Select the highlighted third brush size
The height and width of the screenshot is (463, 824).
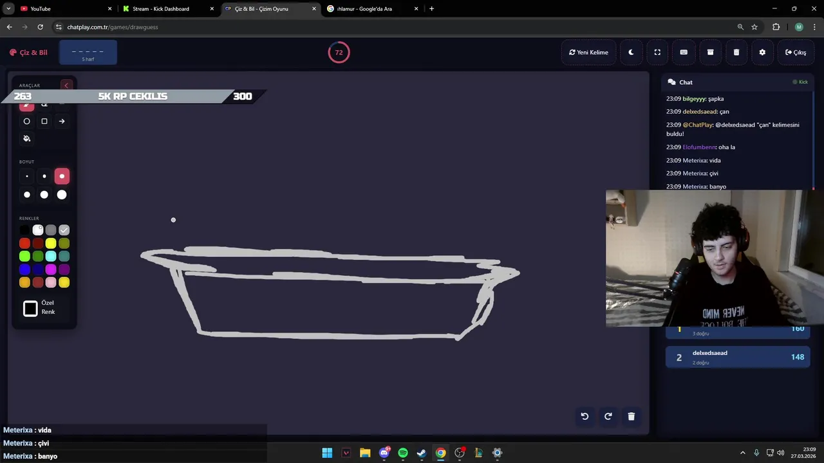point(62,176)
